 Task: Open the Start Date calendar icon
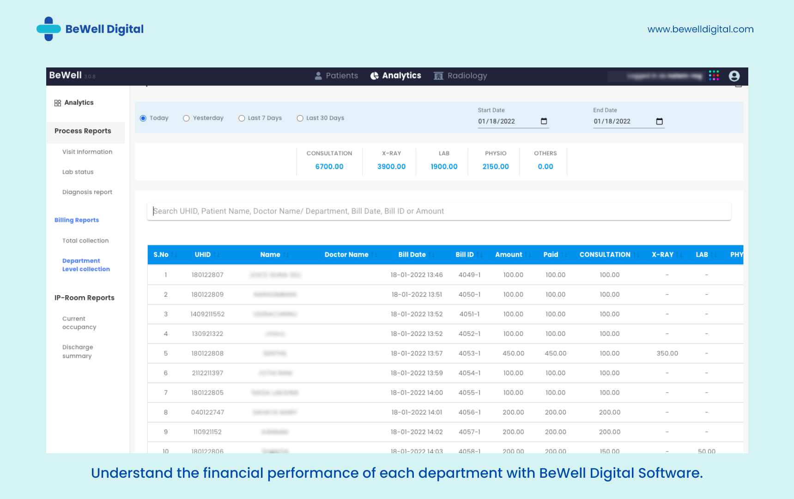(544, 121)
